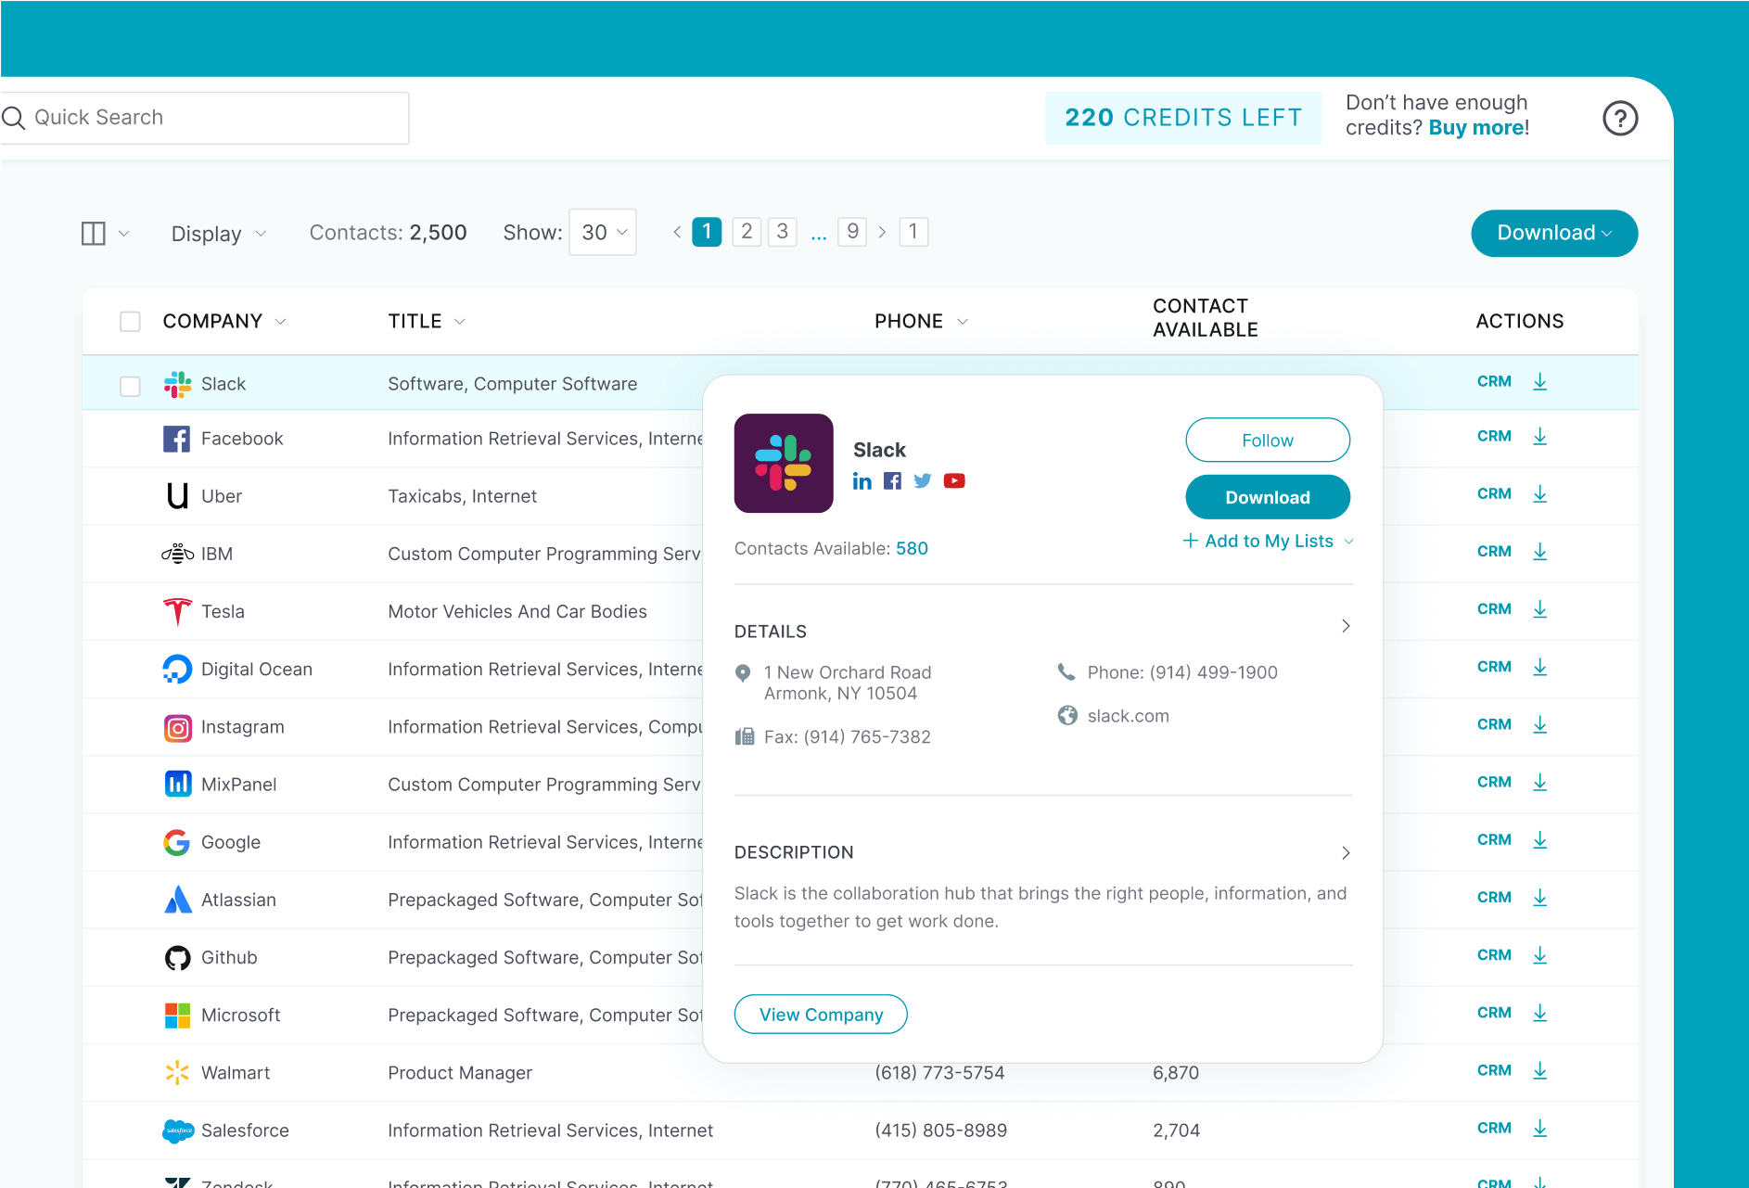Click the download arrow in Facebook row
Image resolution: width=1749 pixels, height=1188 pixels.
[1539, 436]
